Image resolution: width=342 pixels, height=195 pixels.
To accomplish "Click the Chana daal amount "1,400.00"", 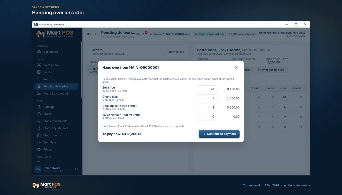I will [x=233, y=98].
